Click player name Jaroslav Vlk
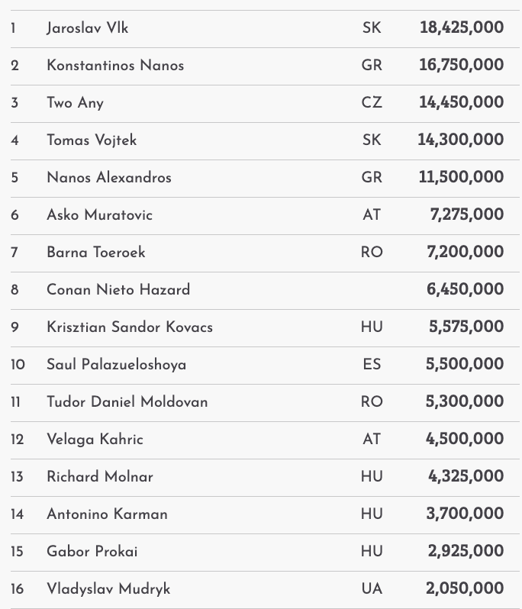522x609 pixels. point(87,28)
